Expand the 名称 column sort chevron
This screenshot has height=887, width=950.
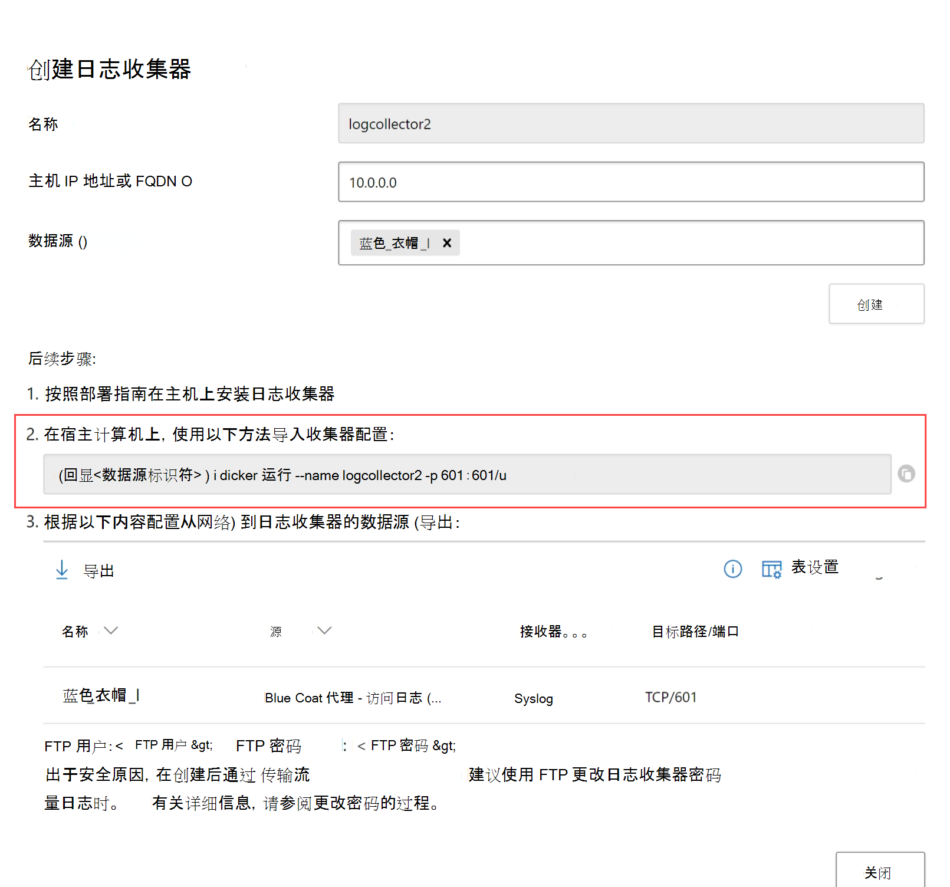(x=111, y=630)
